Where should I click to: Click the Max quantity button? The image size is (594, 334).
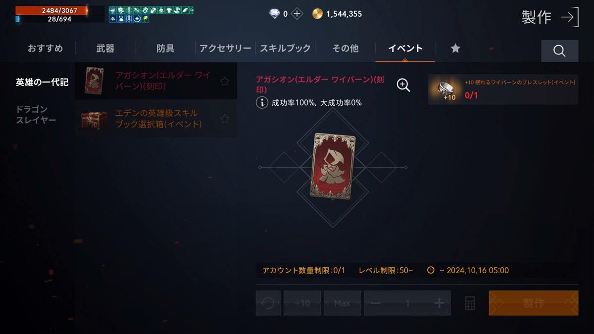[342, 303]
